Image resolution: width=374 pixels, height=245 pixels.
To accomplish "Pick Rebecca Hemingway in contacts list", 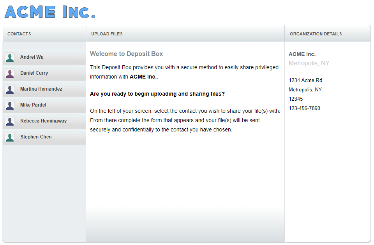I will 44,121.
